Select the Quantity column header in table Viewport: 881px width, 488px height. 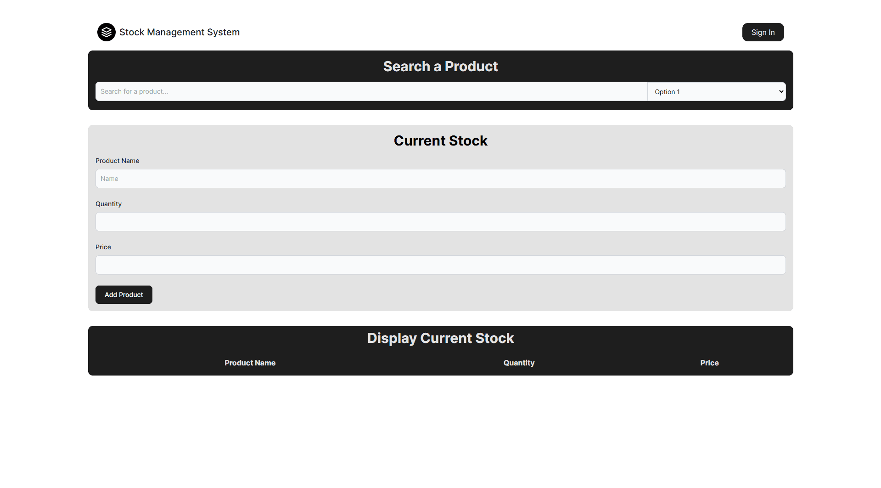519,363
